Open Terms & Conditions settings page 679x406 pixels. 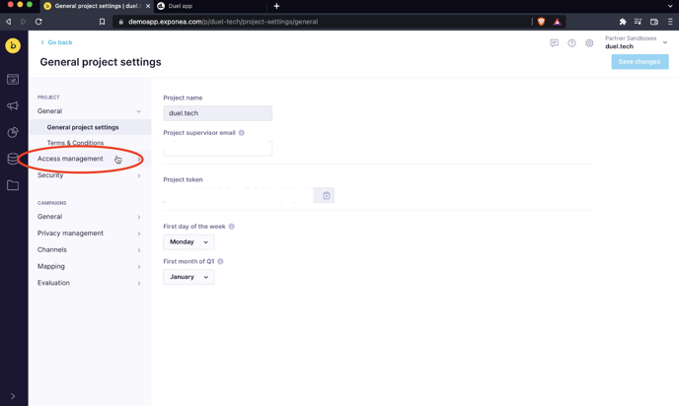75,143
